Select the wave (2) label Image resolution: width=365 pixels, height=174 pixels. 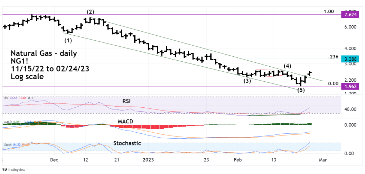89,12
